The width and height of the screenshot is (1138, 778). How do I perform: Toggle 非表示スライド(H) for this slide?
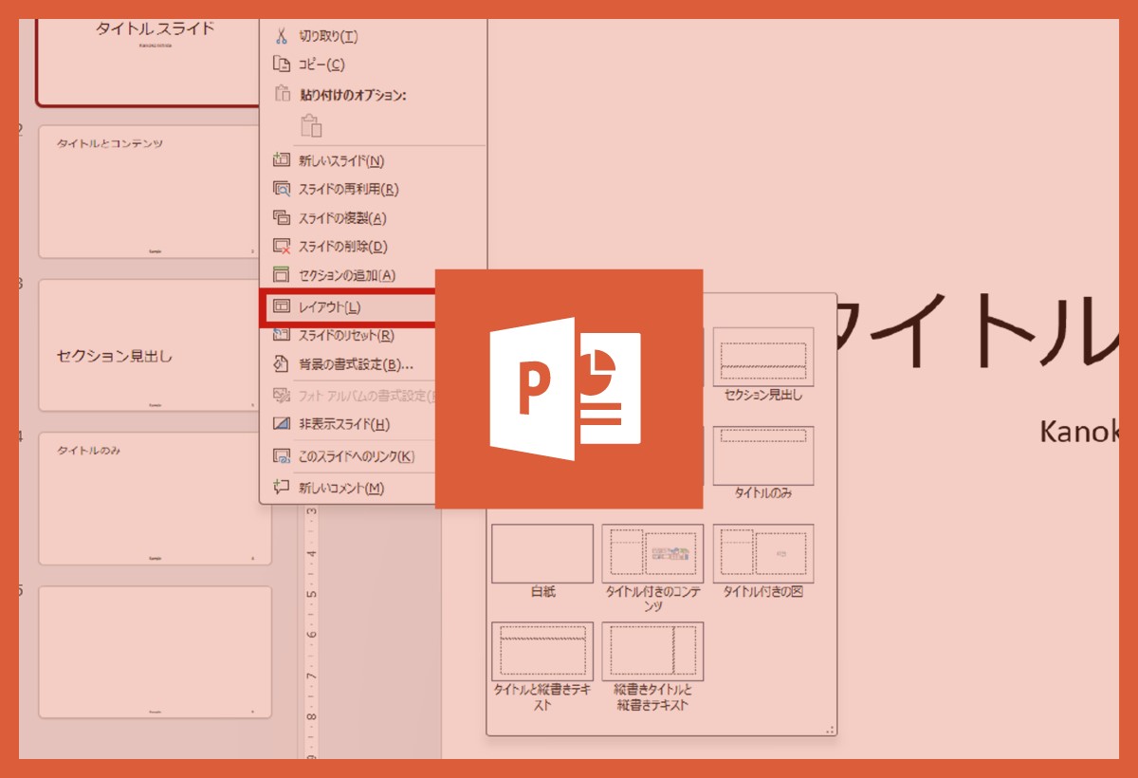(343, 424)
